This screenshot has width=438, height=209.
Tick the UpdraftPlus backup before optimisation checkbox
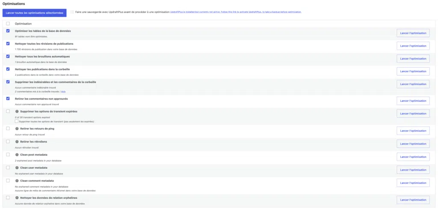[x=72, y=12]
